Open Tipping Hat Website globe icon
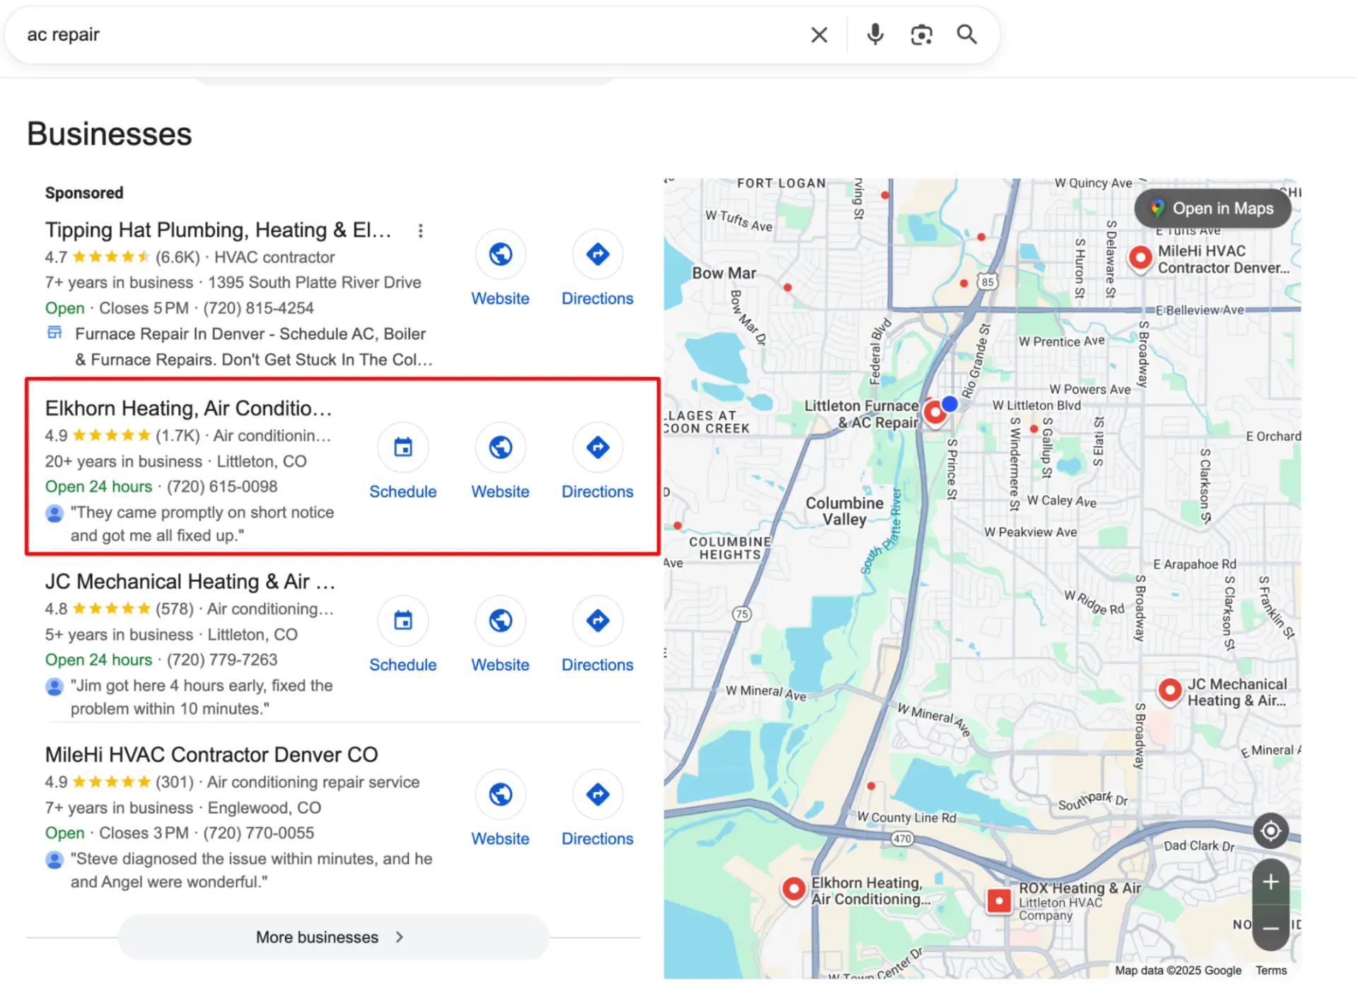 (x=500, y=255)
